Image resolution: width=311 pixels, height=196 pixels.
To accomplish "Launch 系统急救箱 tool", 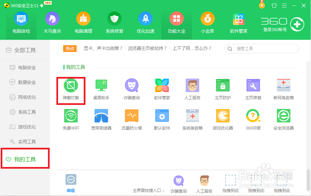I will point(192,120).
